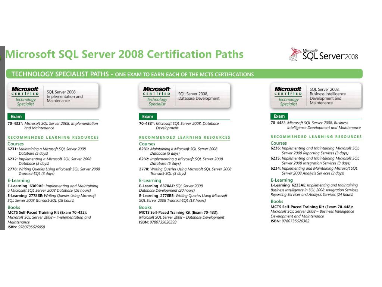Image resolution: width=382 pixels, height=287 pixels.
Task: Select the Business Intelligence certification badge
Action: (316, 96)
